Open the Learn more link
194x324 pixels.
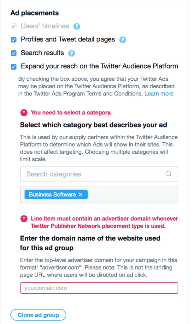(159, 94)
